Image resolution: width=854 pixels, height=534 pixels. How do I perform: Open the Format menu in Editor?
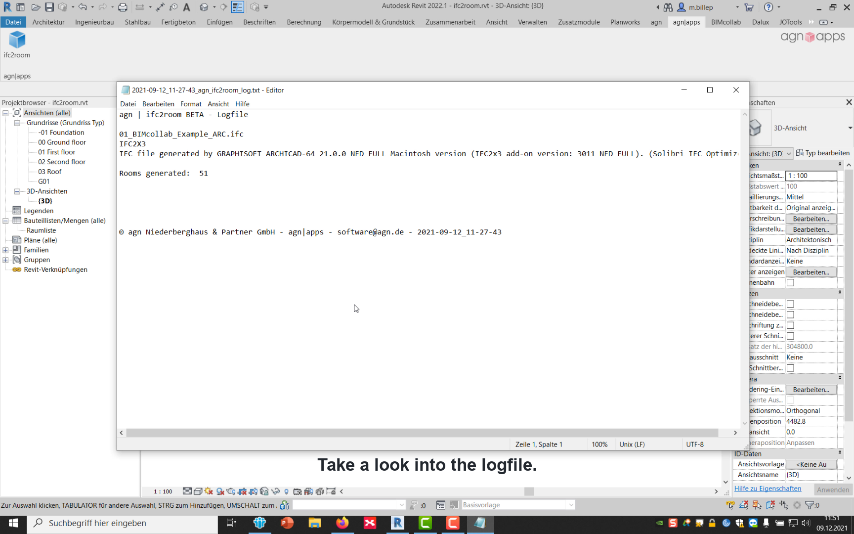[191, 104]
